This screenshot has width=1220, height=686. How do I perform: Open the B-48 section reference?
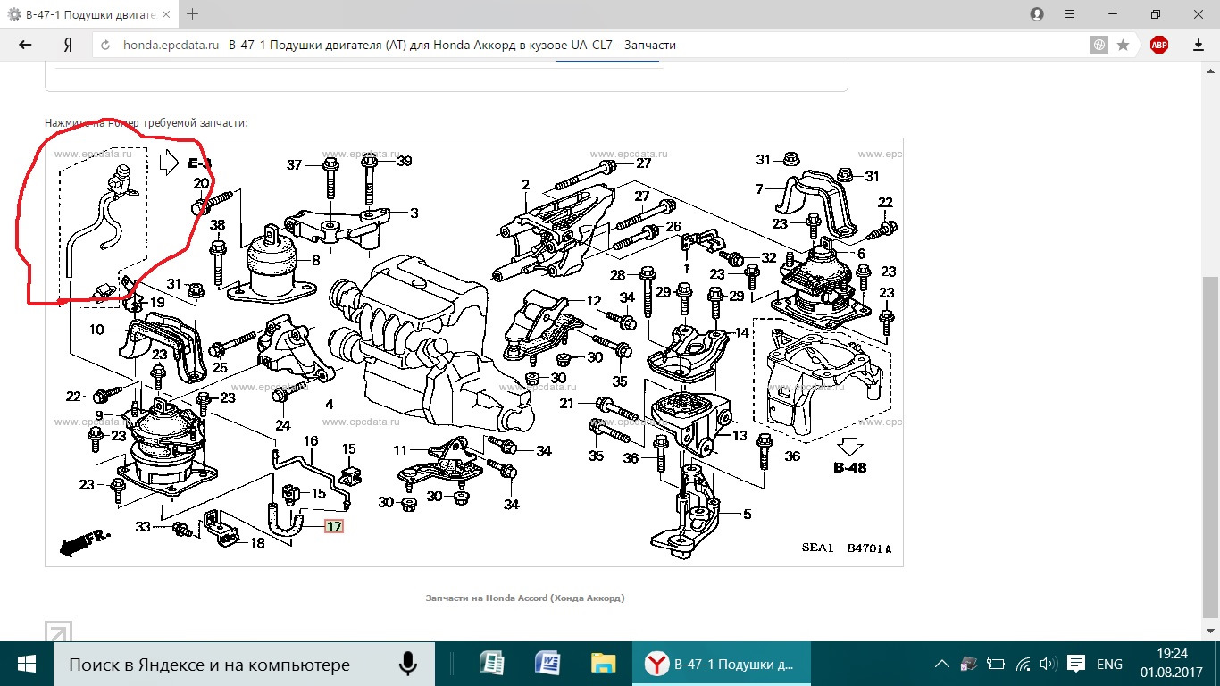pos(849,467)
